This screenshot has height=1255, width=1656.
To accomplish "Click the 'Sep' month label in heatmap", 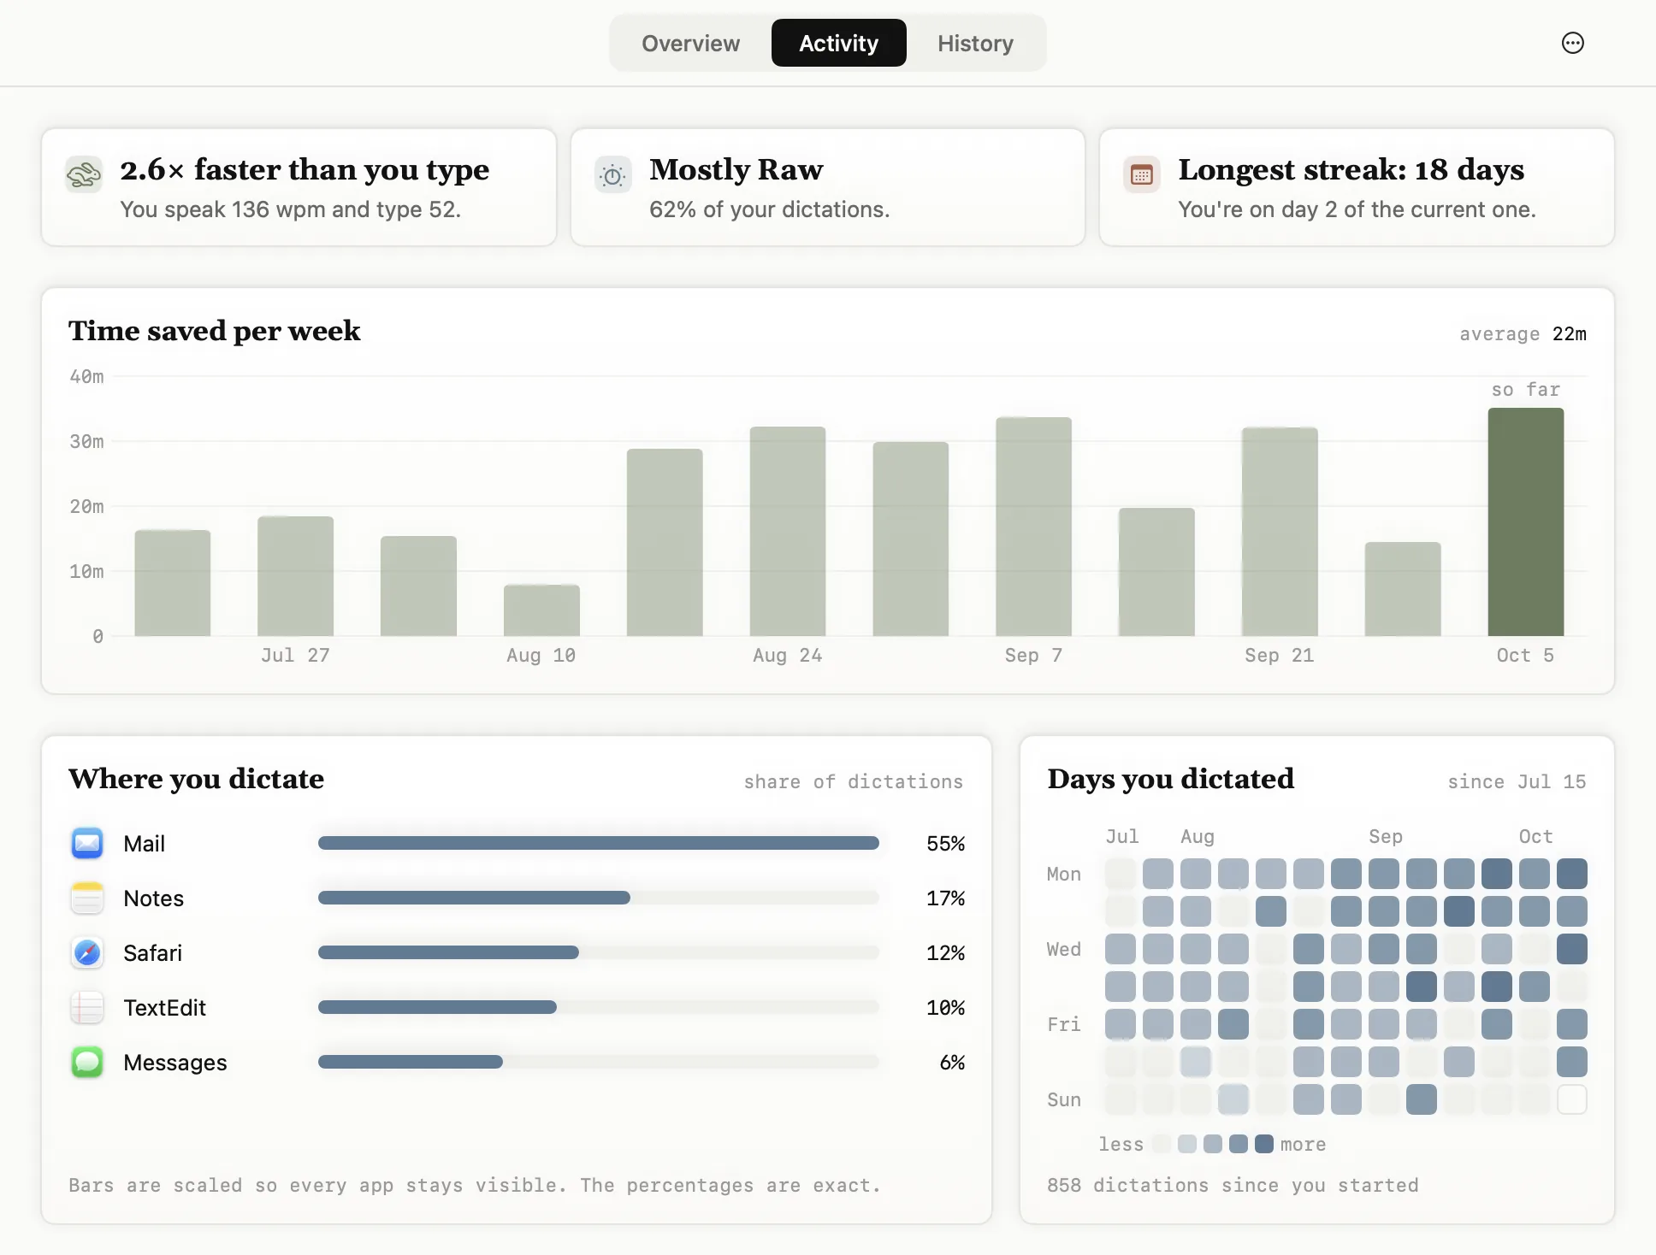I will click(1385, 836).
